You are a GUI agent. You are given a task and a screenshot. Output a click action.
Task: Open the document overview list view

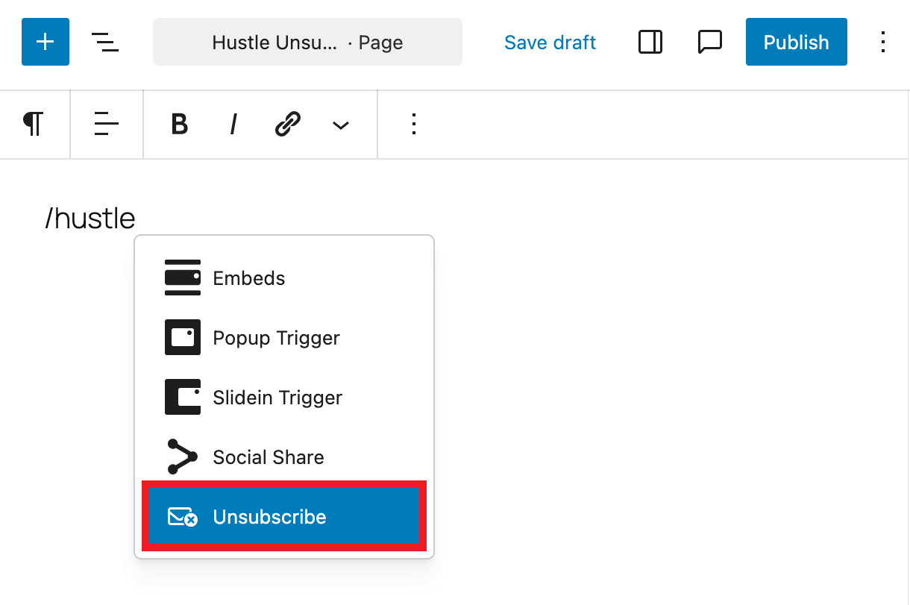[105, 42]
